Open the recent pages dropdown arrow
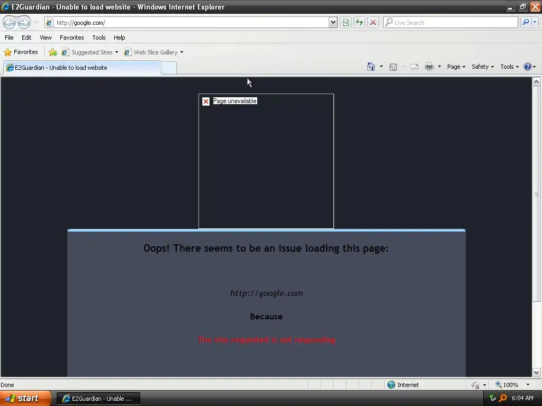This screenshot has height=406, width=542. point(35,23)
